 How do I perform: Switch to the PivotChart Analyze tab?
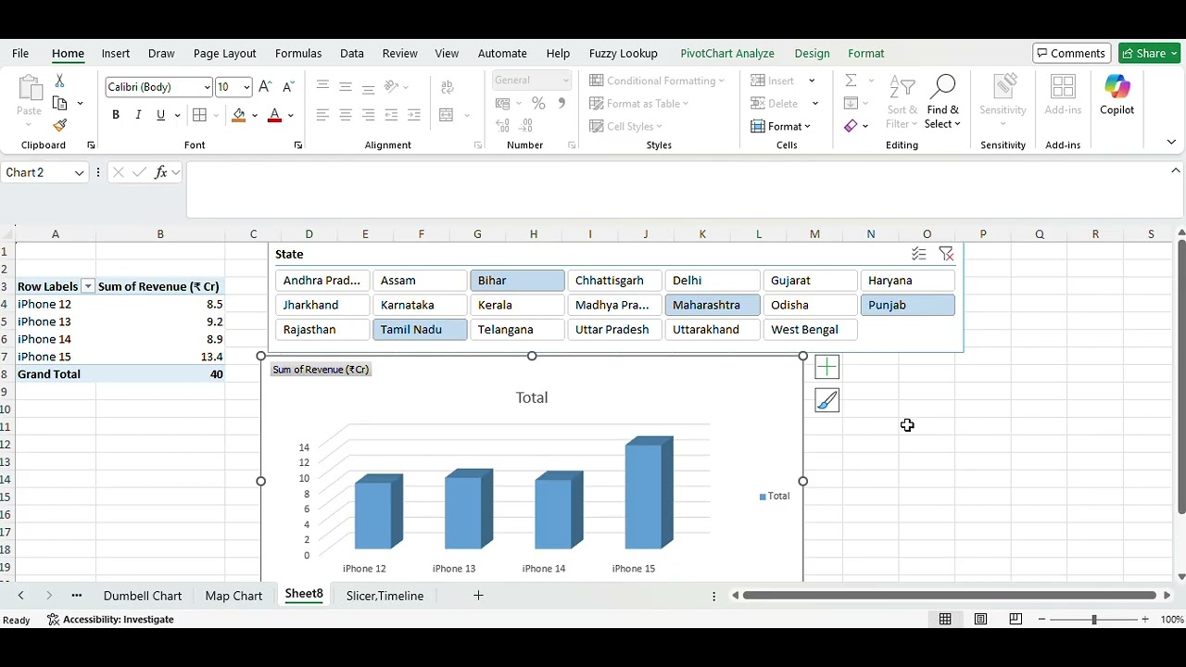tap(727, 54)
